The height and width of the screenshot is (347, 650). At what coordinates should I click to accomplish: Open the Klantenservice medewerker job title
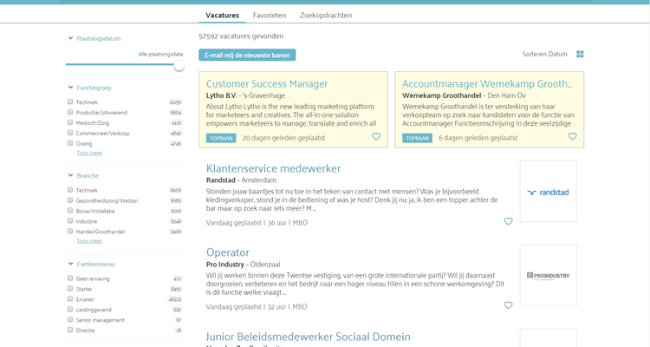273,168
